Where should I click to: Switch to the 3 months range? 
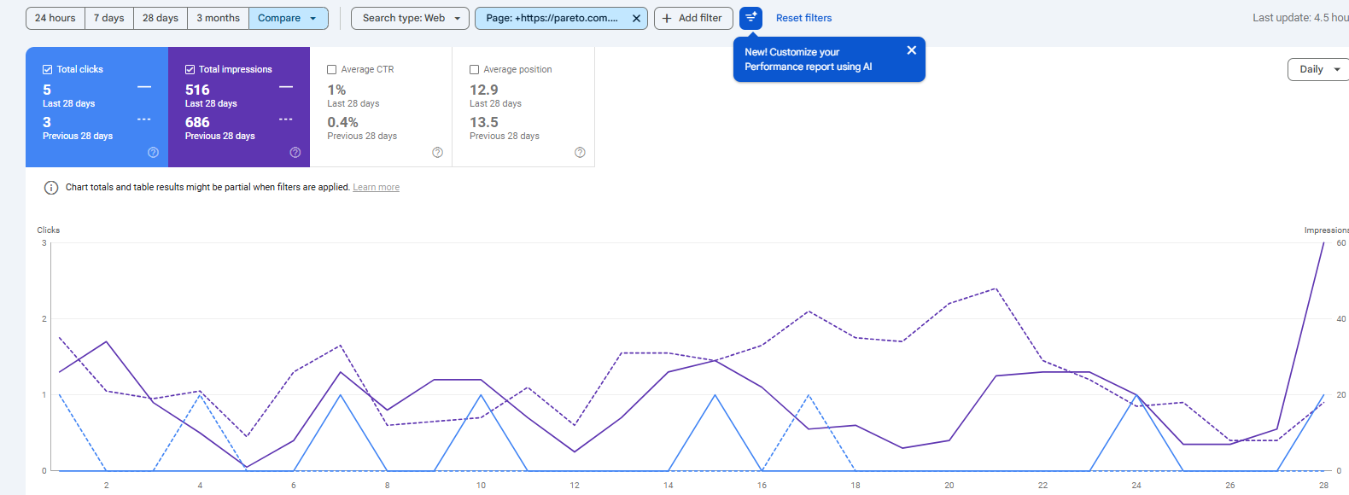pos(218,18)
